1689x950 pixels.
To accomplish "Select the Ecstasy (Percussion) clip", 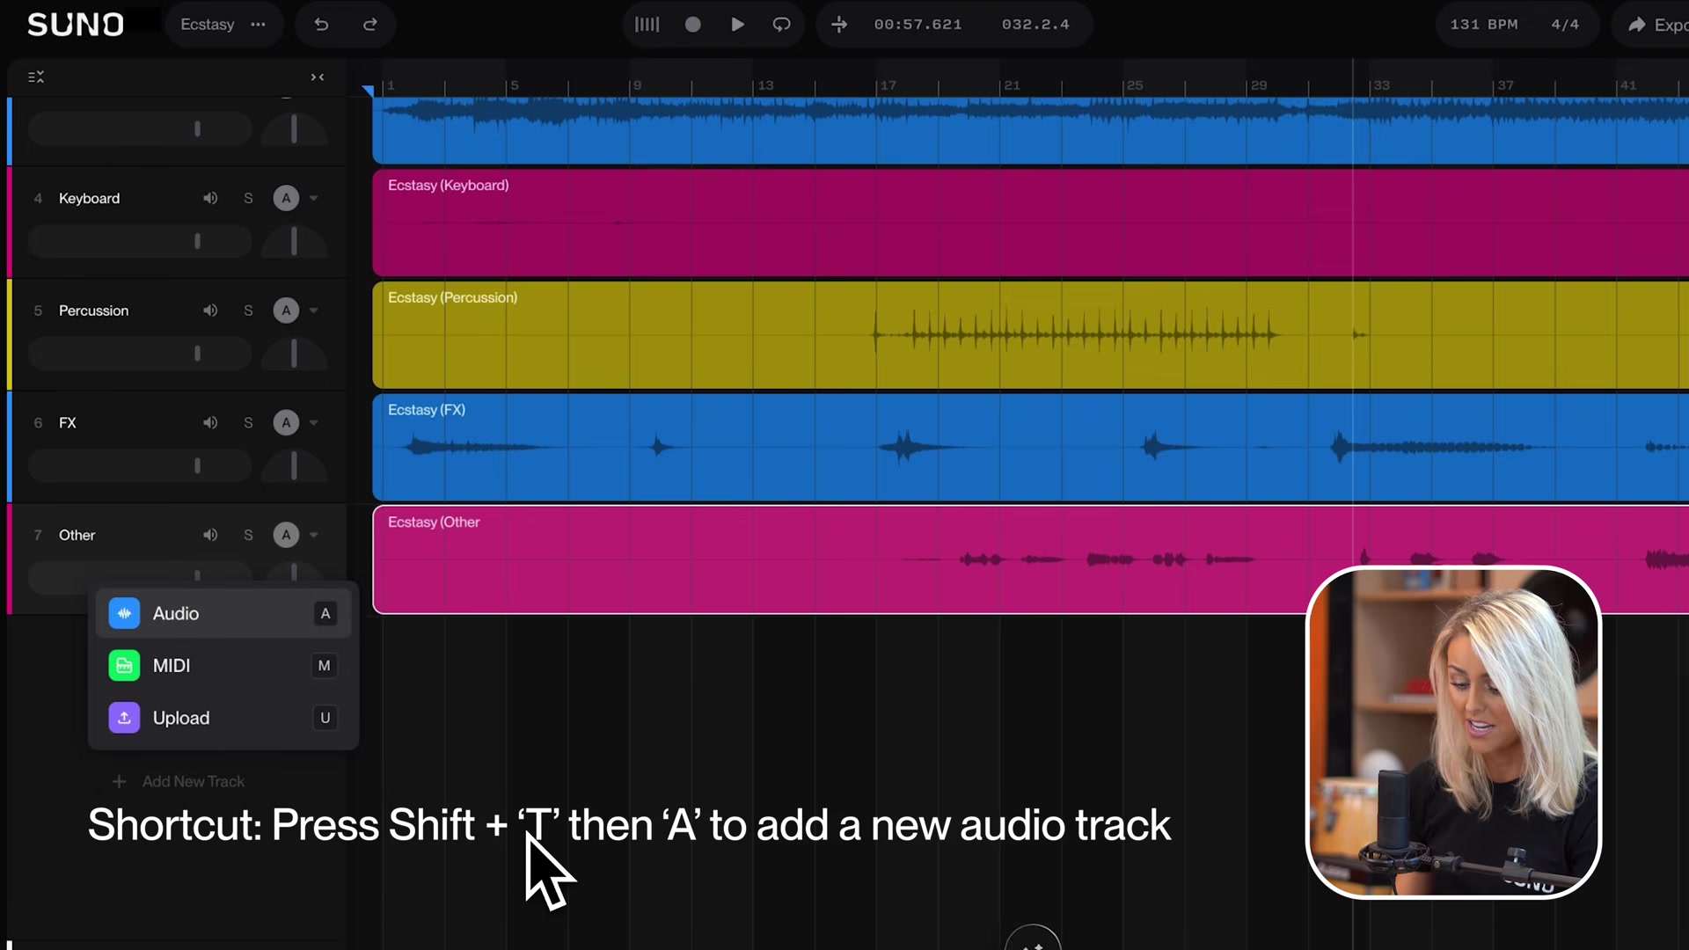I will (x=1030, y=335).
